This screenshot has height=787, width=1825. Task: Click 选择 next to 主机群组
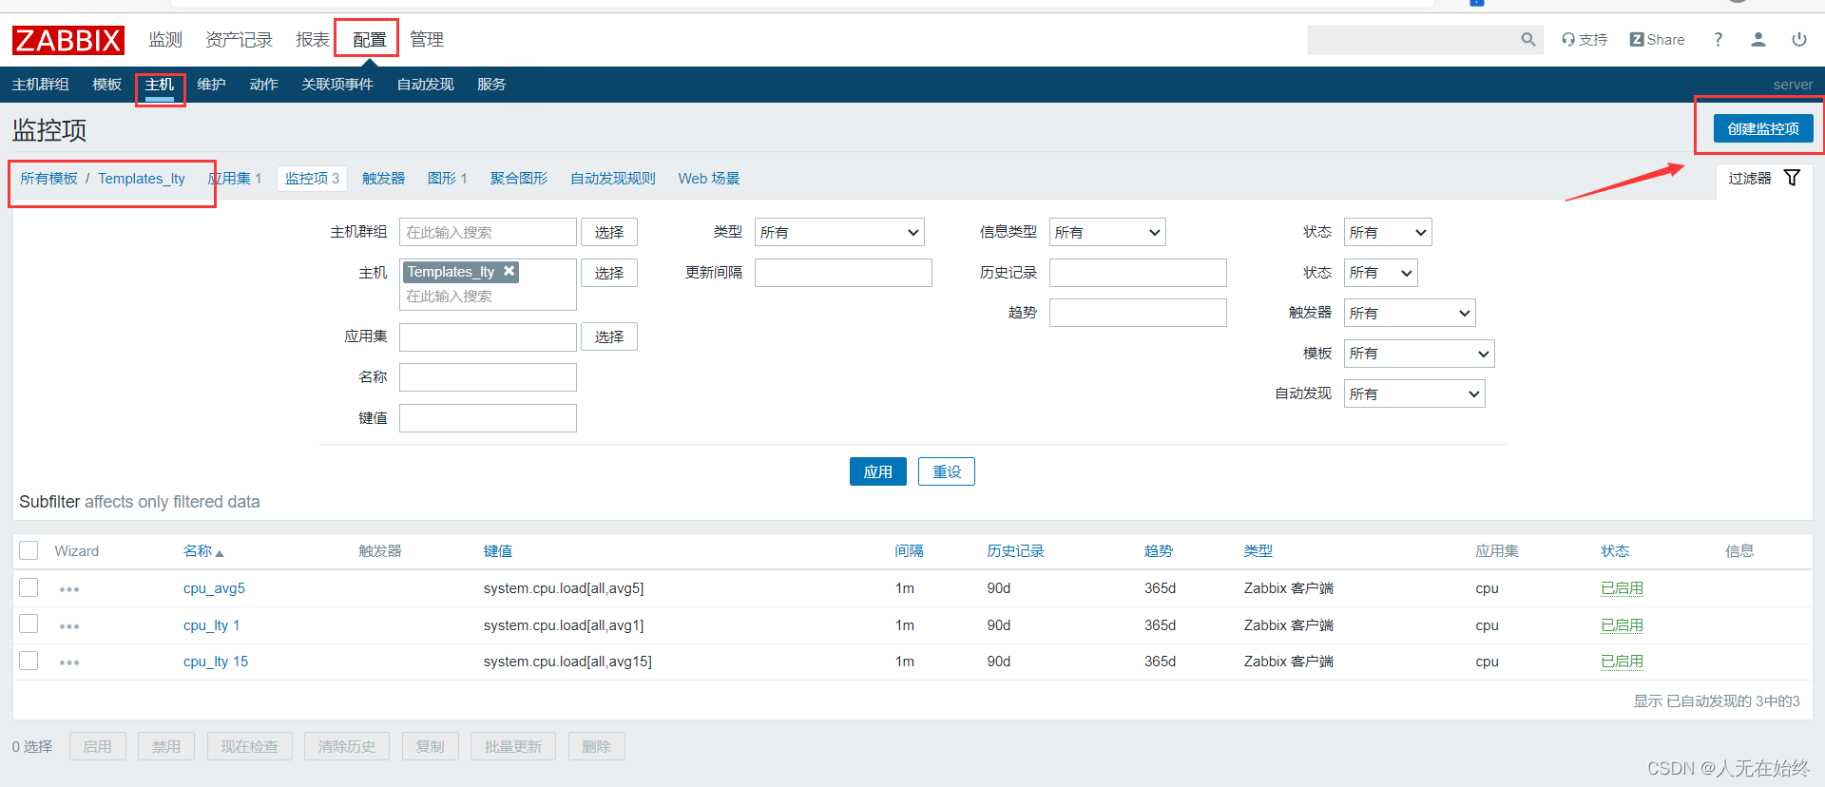point(609,232)
